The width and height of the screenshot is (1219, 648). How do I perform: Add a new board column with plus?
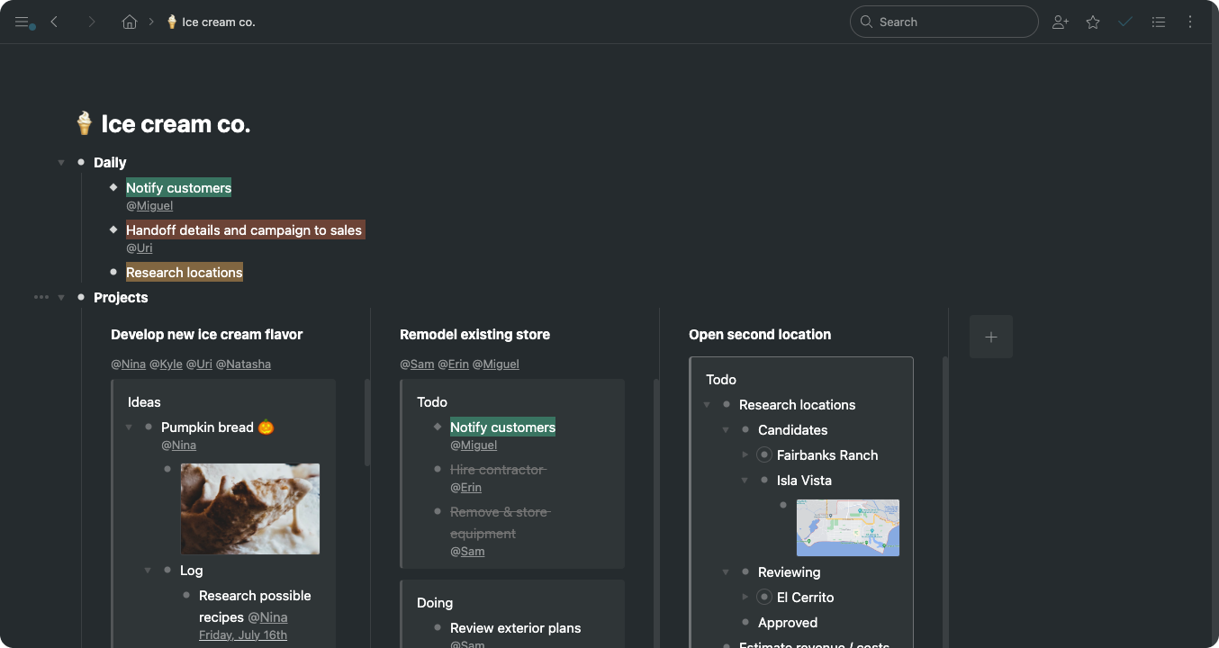point(991,337)
